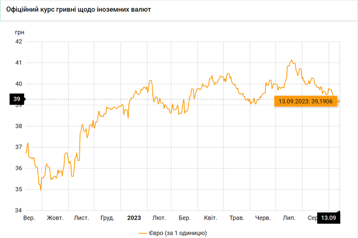Select the 2023 label on the x-axis
This screenshot has height=238, width=358.
click(x=133, y=218)
